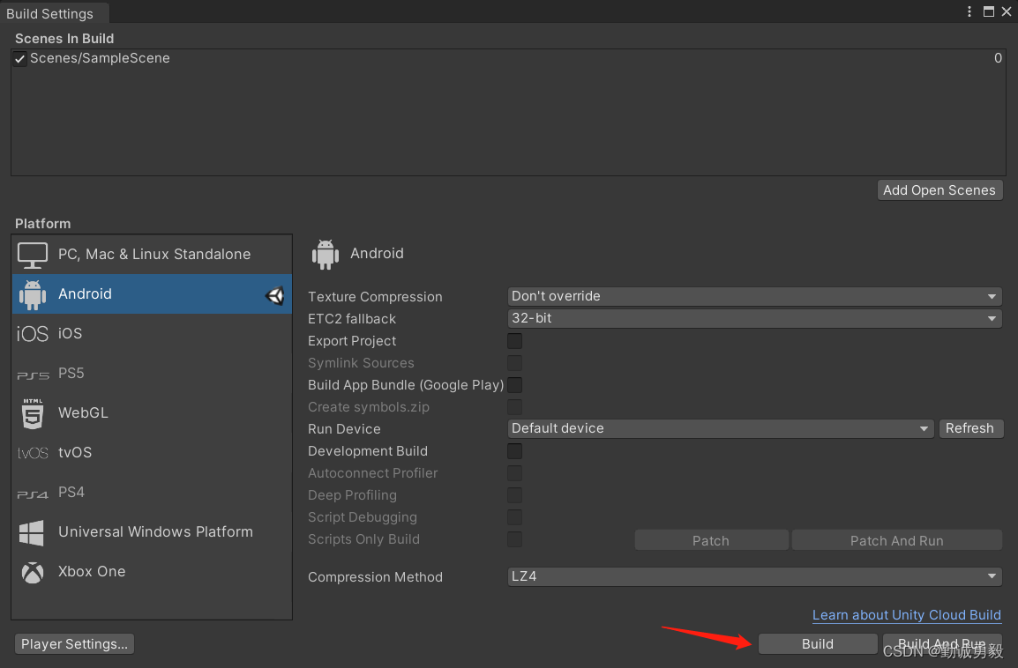Viewport: 1018px width, 668px height.
Task: Click Add Open Scenes button
Action: [939, 190]
